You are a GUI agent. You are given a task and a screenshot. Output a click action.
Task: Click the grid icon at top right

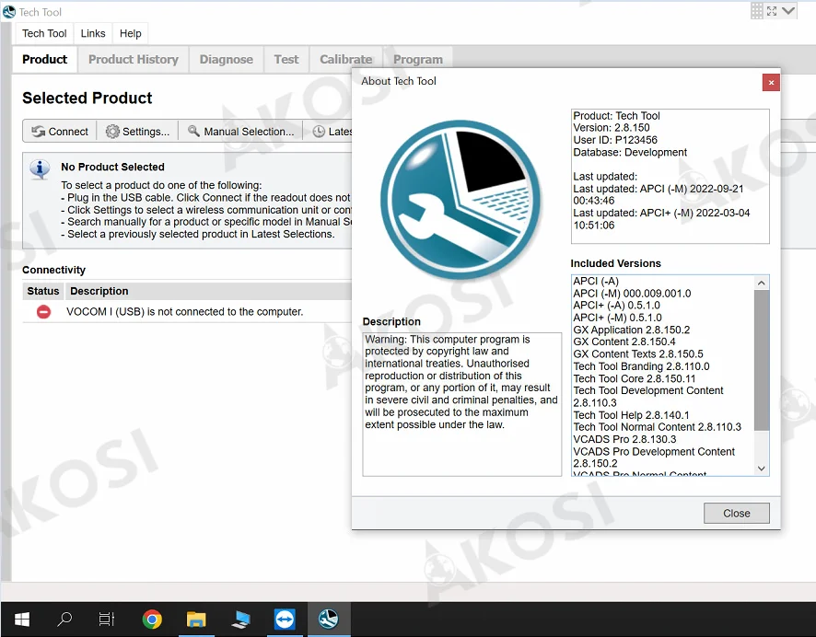(757, 11)
